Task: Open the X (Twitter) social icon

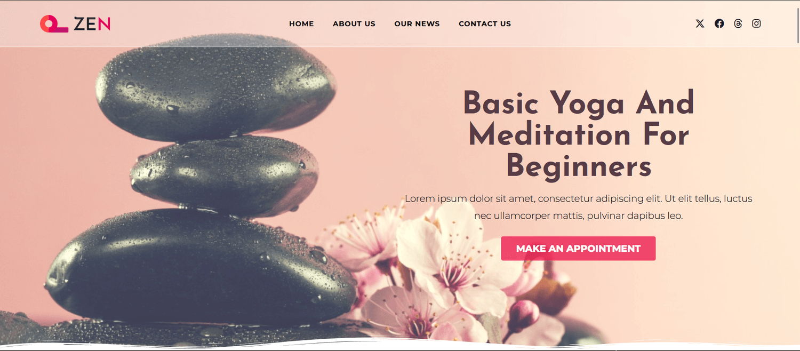Action: [700, 23]
